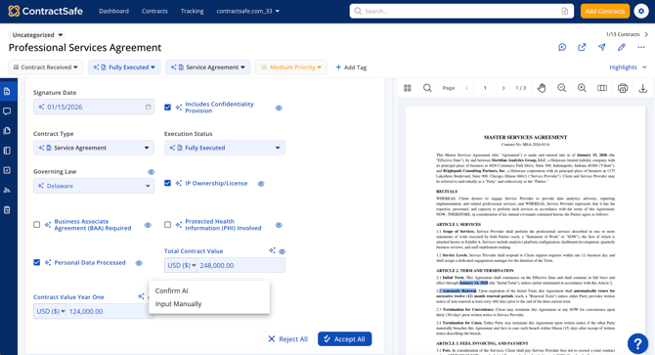Check Protected Health Information (PHI) Involved
The image size is (655, 355).
tap(167, 225)
